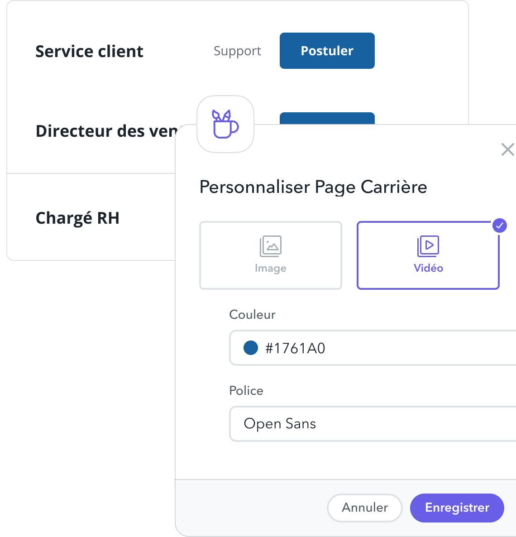Click the video play icon
This screenshot has width=516, height=537.
coord(428,246)
